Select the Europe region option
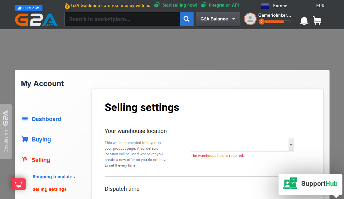The width and height of the screenshot is (344, 199). [x=280, y=6]
